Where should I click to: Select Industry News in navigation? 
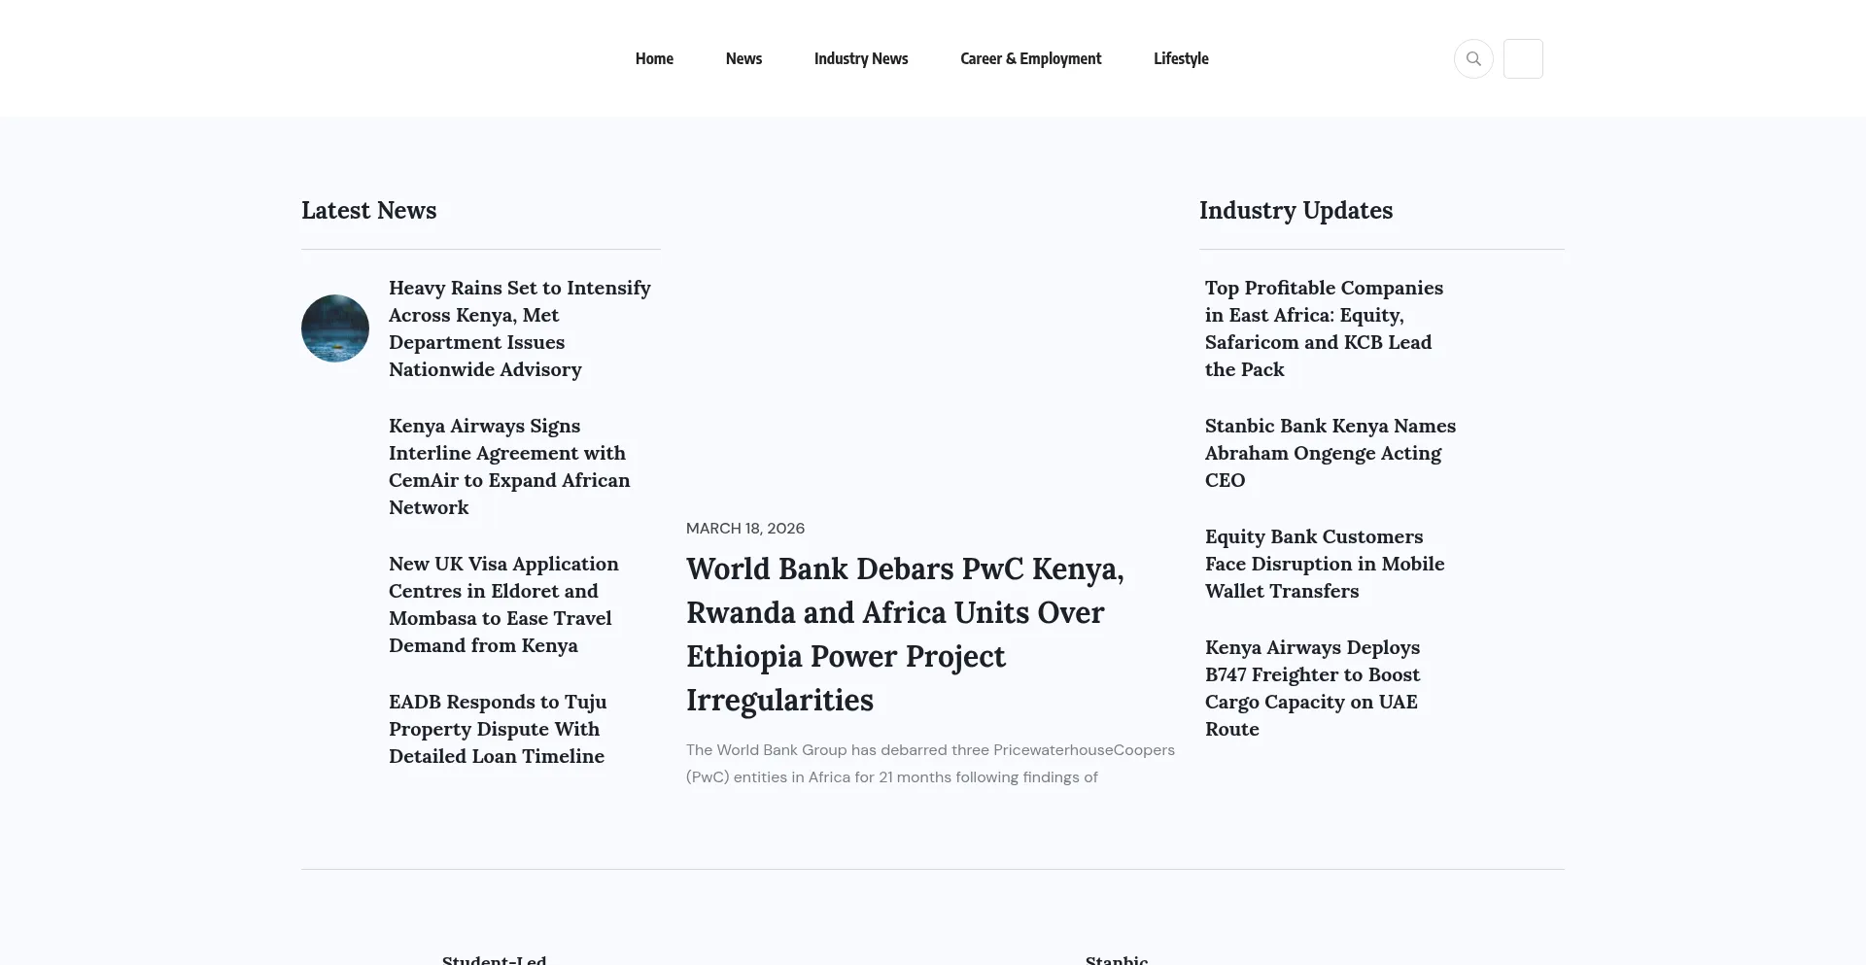(861, 58)
